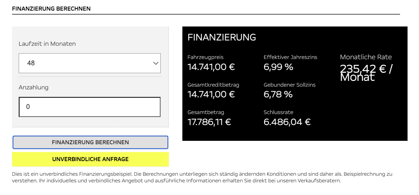Click the gray Finanzierung Berechnen button
This screenshot has height=195, width=419.
click(90, 142)
